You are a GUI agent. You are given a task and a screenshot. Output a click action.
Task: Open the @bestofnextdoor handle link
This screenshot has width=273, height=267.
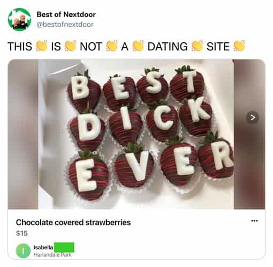click(65, 25)
